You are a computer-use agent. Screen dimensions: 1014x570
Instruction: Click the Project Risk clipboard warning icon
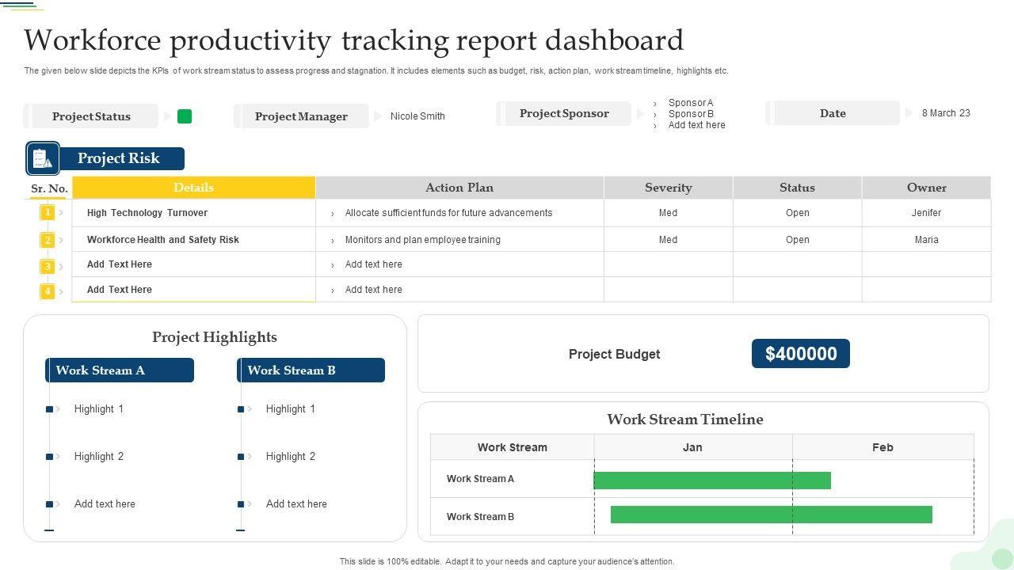point(43,159)
